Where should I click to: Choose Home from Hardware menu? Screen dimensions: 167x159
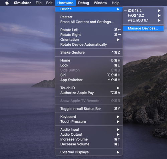89,60
